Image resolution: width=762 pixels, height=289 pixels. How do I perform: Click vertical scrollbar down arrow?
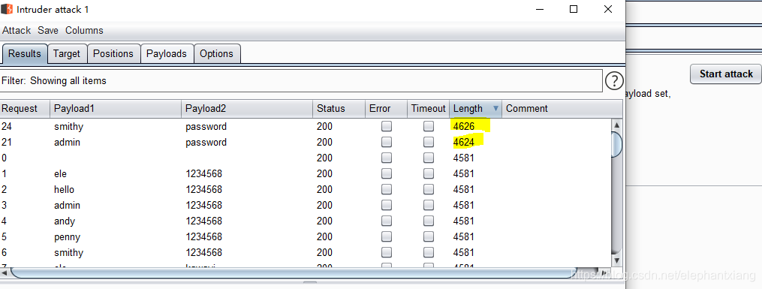(616, 260)
